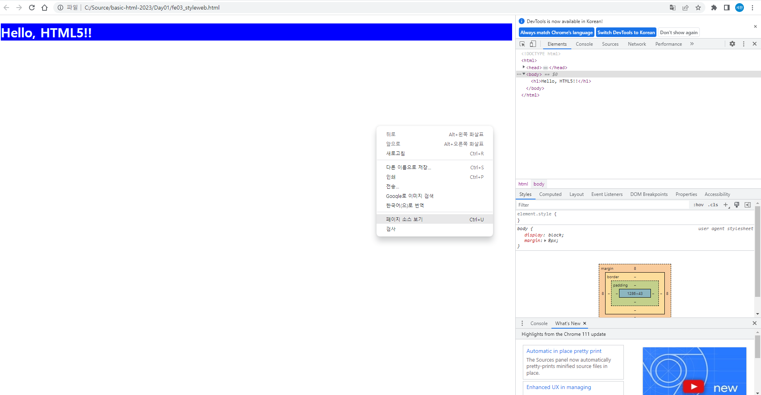This screenshot has height=395, width=761.
Task: Expand the margin shorthand property
Action: point(545,241)
